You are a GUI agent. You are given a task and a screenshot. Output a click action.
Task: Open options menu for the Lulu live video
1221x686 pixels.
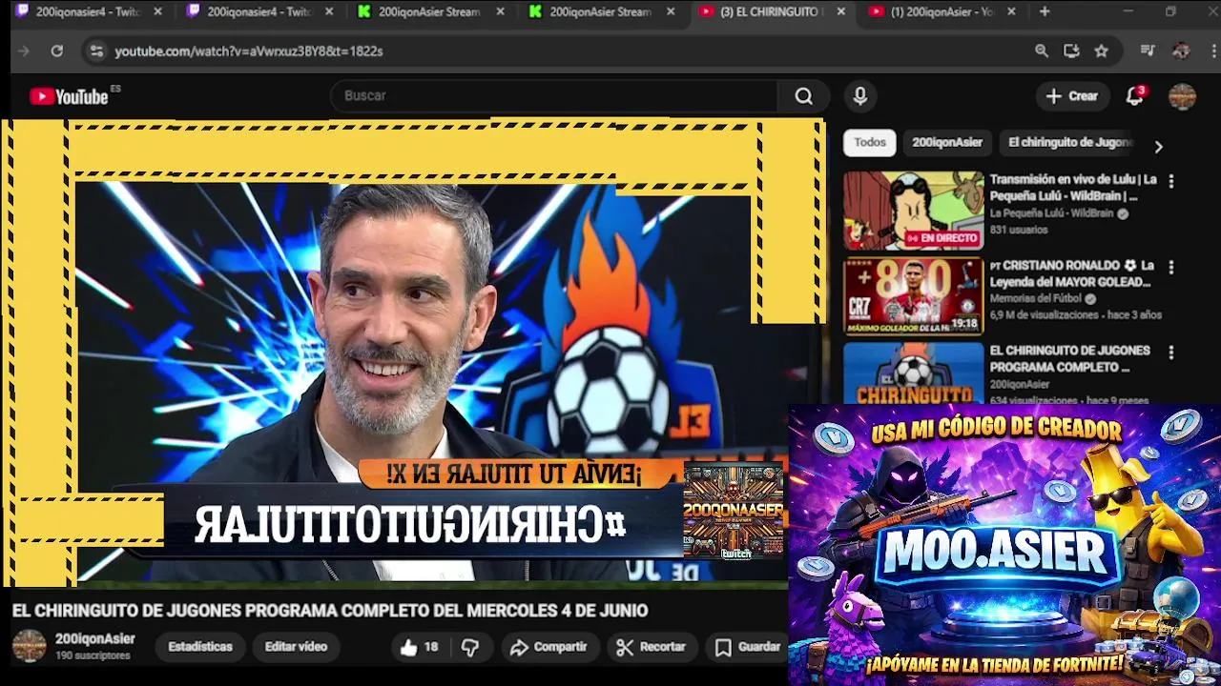tap(1171, 181)
